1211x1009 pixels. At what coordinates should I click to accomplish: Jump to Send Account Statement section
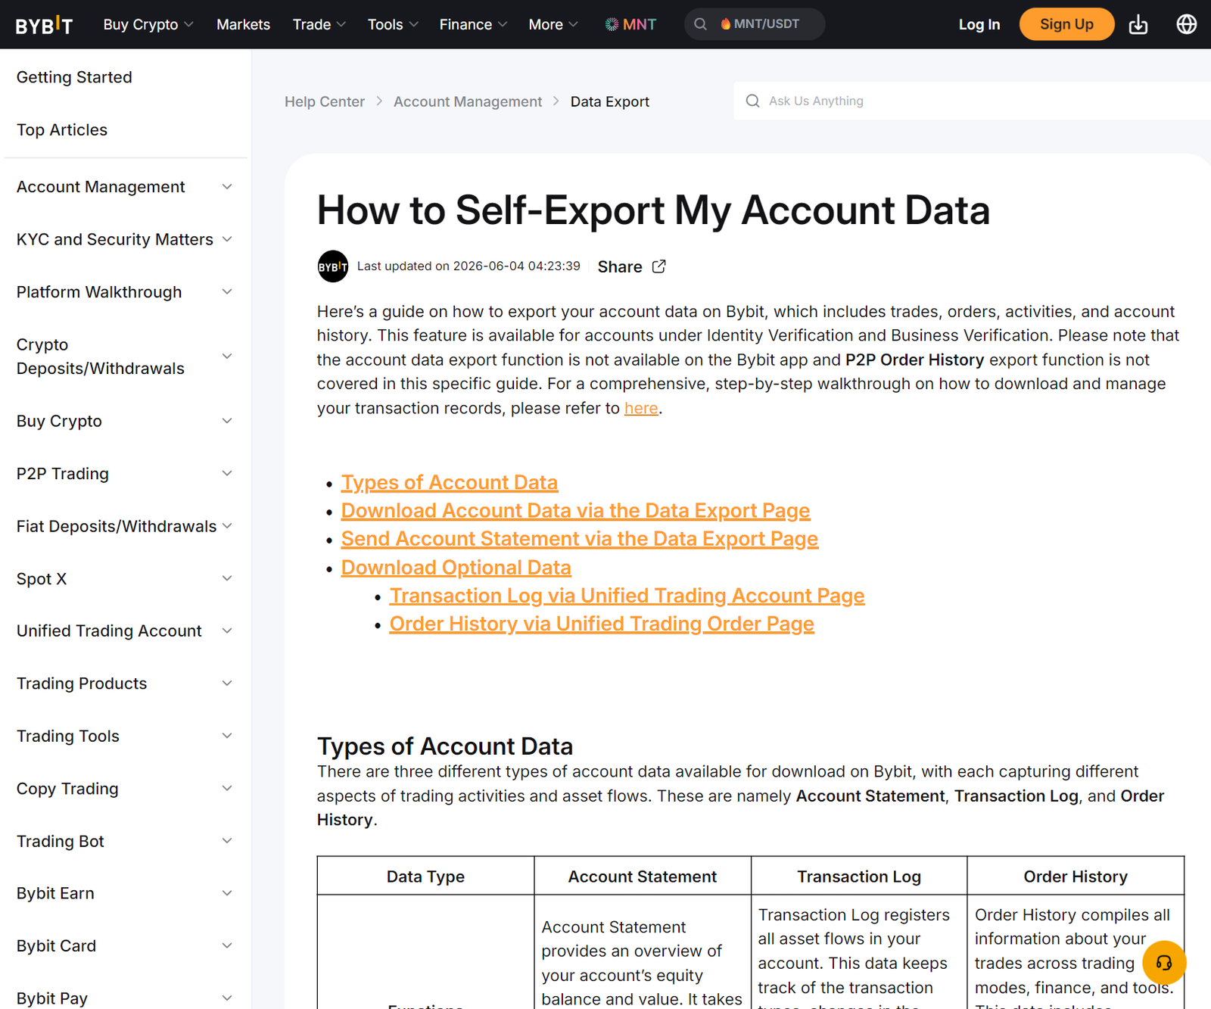coord(580,539)
